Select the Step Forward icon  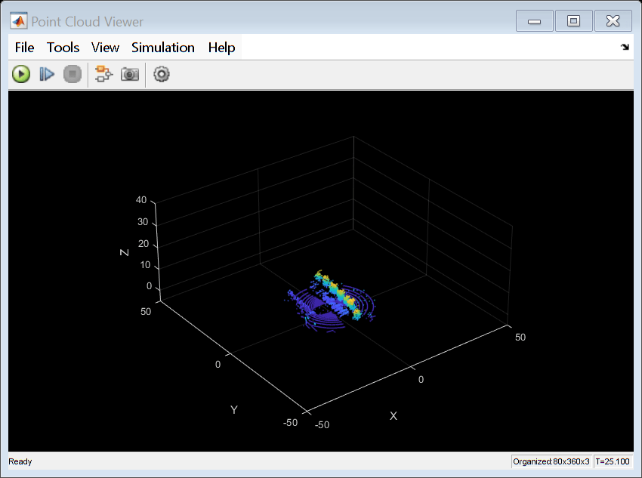click(x=47, y=73)
